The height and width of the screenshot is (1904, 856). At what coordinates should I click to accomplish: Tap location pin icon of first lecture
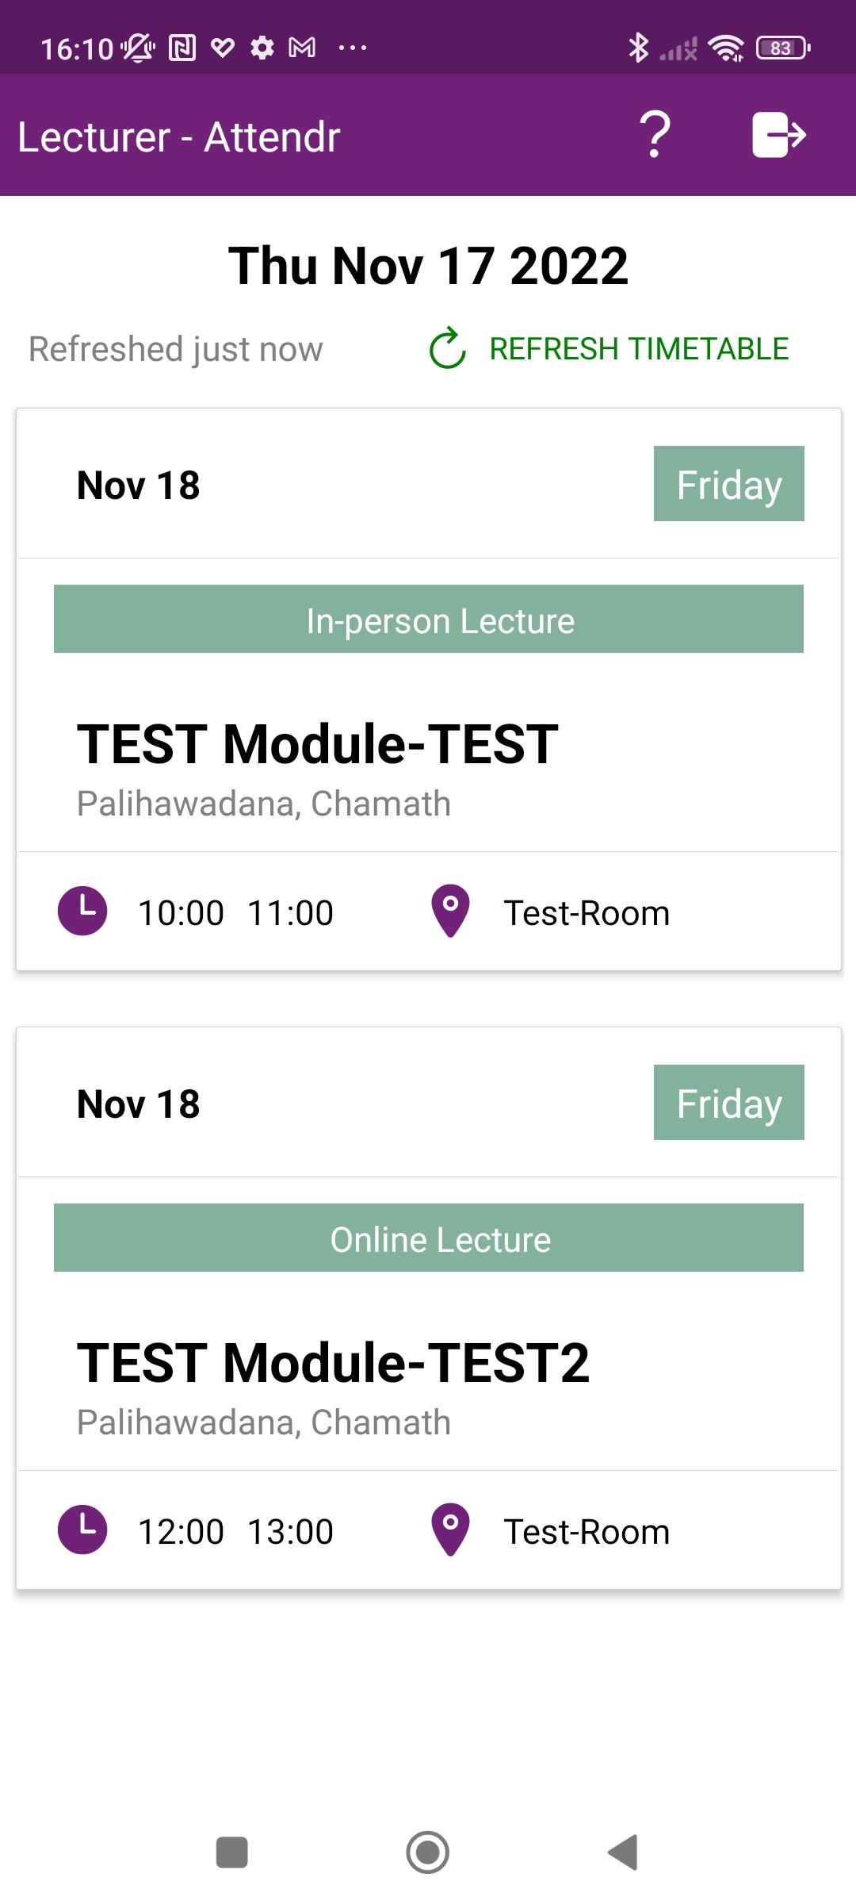[x=450, y=911]
